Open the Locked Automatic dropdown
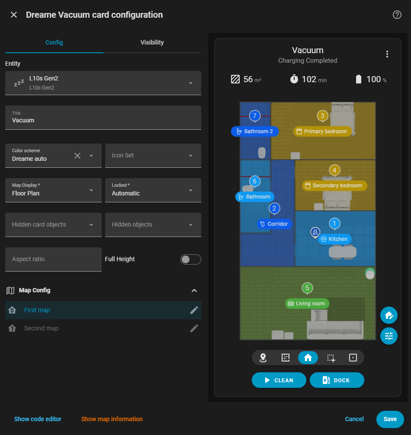Image resolution: width=411 pixels, height=435 pixels. coord(153,190)
